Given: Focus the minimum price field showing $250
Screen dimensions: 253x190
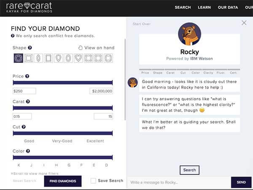Looking at the screenshot, I should point(24,91).
